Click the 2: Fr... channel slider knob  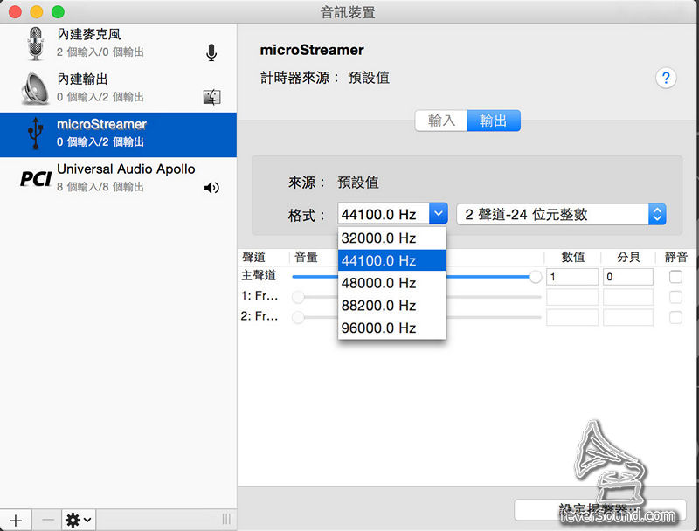point(298,317)
